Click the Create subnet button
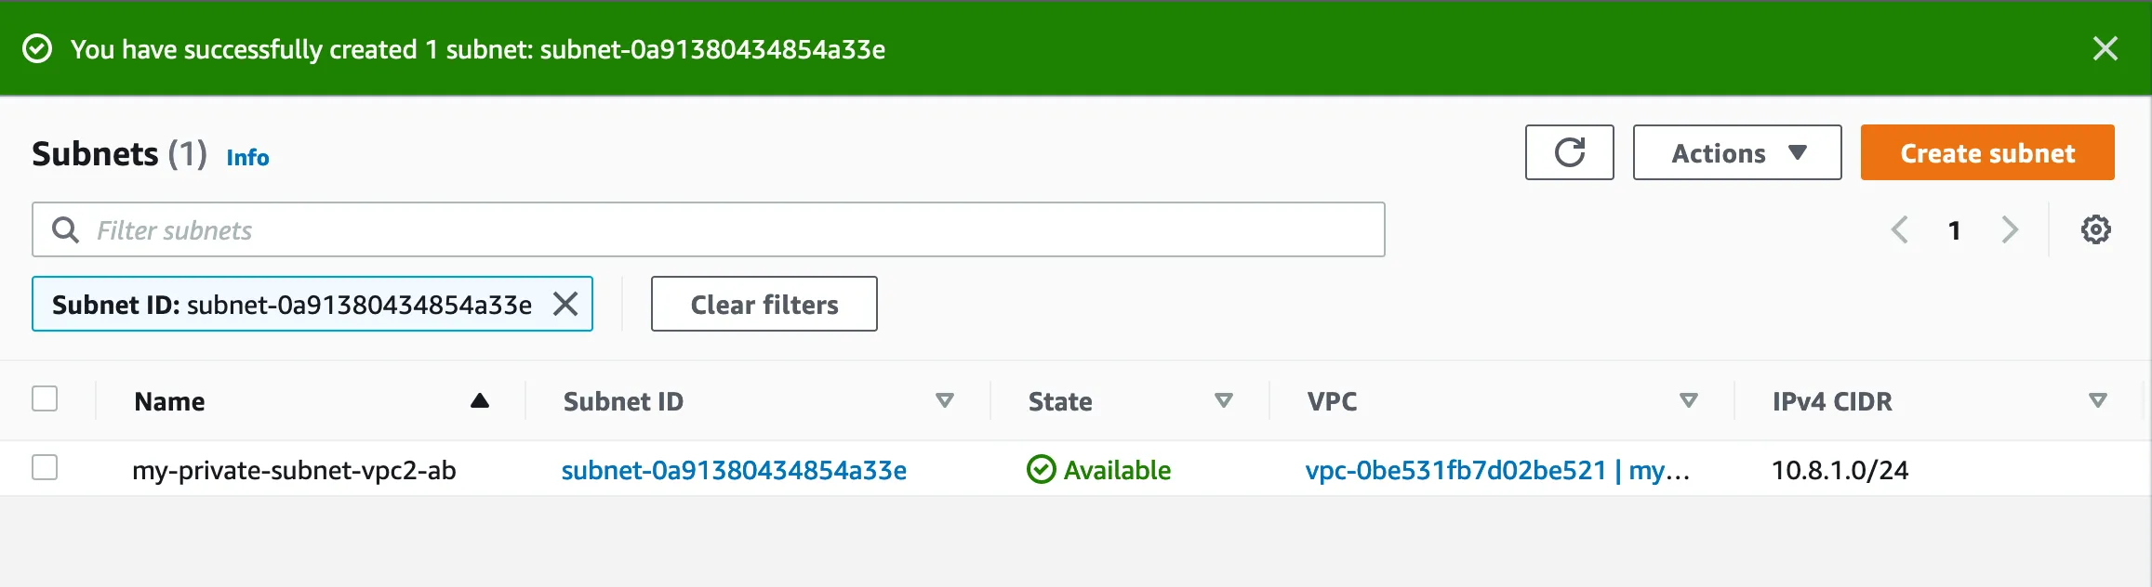2152x587 pixels. [x=1986, y=152]
